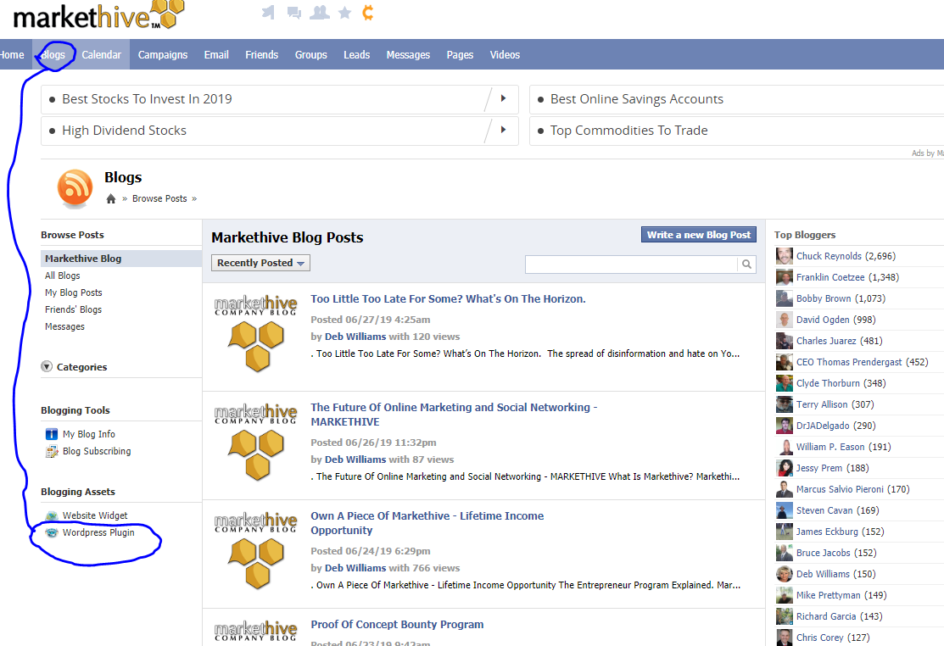Open the Friends tab
Image resolution: width=944 pixels, height=646 pixels.
261,55
